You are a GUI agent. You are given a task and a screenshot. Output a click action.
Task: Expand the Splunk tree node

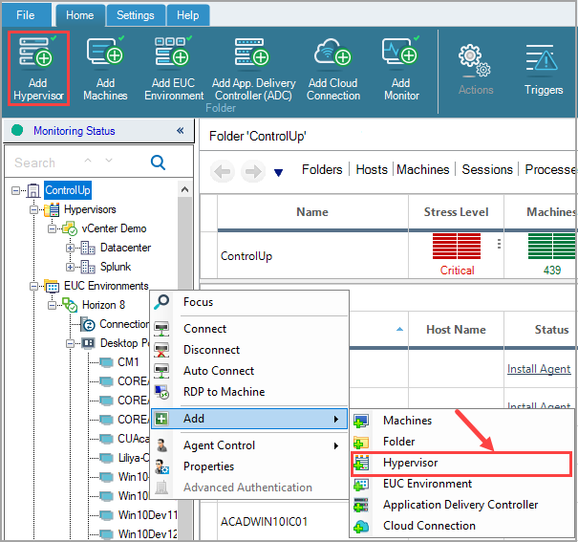(x=70, y=267)
